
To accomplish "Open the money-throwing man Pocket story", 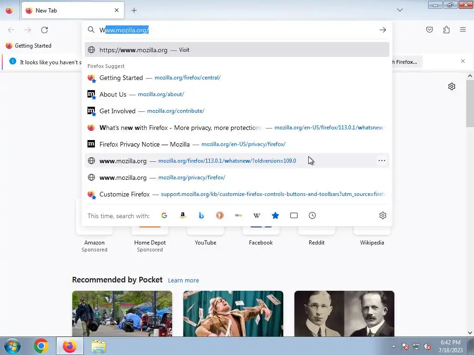I will click(233, 314).
